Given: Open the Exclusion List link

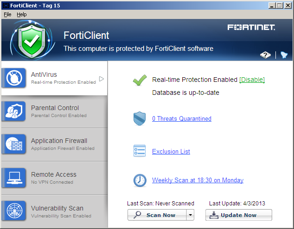Looking at the screenshot, I should tap(171, 152).
